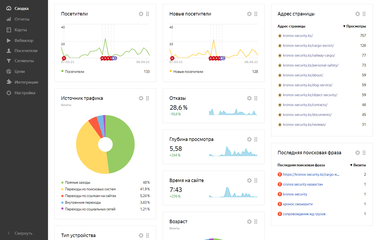This screenshot has width=379, height=240.
Task: Click drag handle of Возраст widget
Action: coord(256,222)
